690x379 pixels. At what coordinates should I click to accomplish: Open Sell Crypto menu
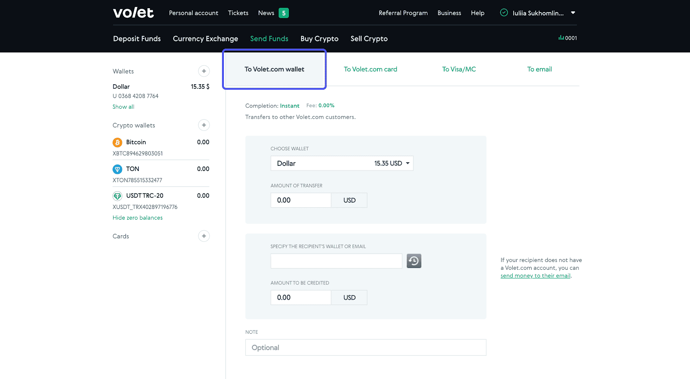369,39
